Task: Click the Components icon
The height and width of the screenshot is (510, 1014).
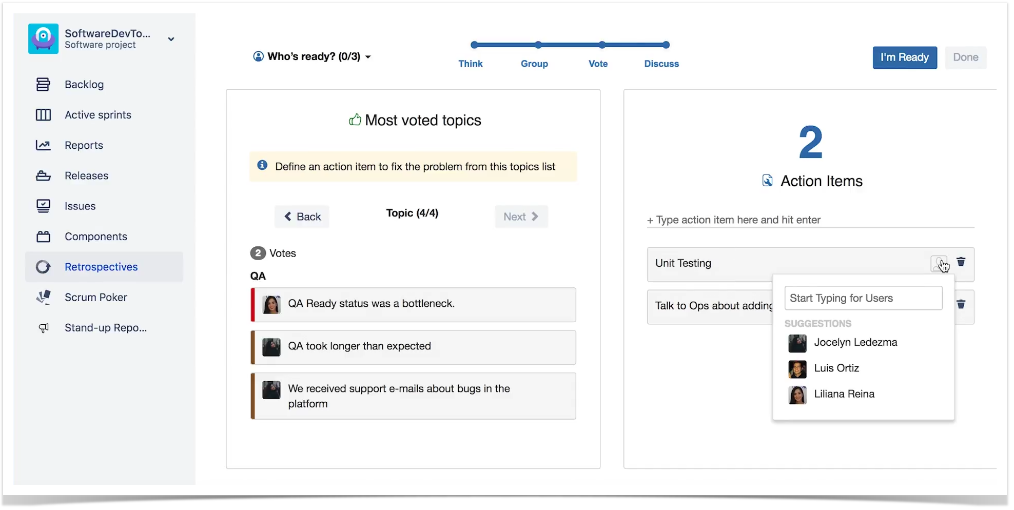Action: click(x=43, y=237)
